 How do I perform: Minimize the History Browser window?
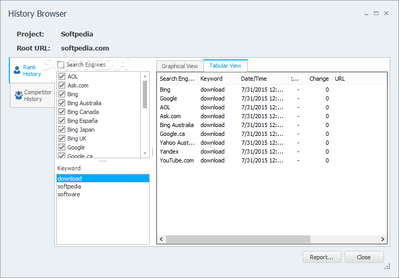367,14
